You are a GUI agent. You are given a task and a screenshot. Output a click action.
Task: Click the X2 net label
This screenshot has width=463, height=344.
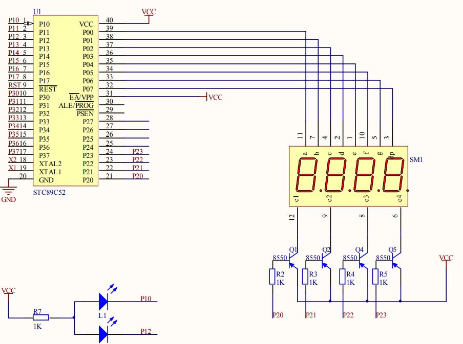click(13, 159)
